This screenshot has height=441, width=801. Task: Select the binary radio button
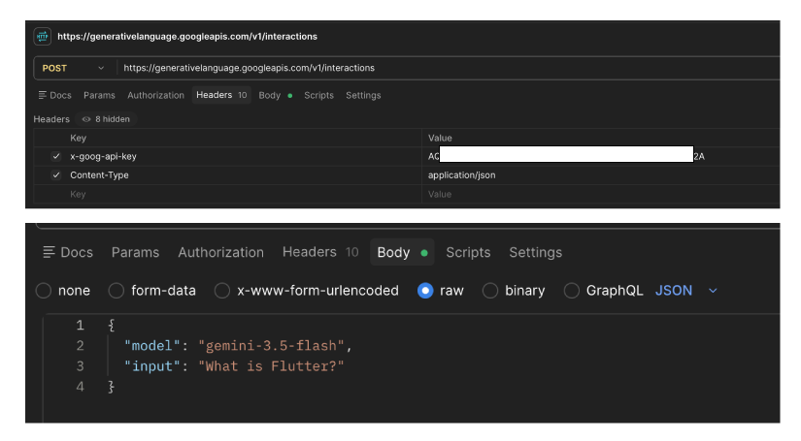coord(490,291)
